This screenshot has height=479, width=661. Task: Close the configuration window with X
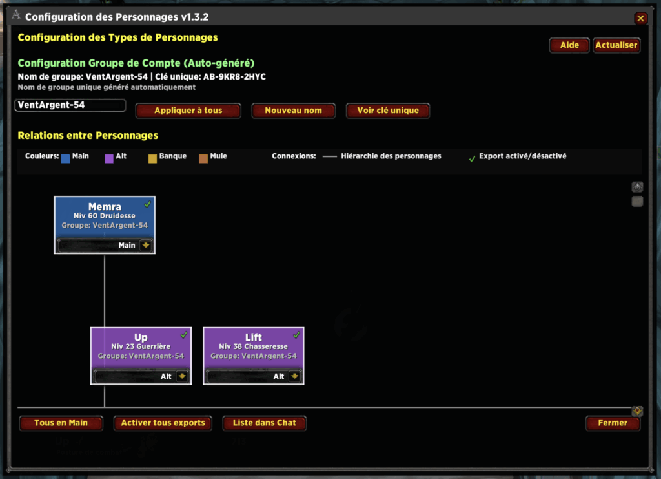[x=640, y=18]
